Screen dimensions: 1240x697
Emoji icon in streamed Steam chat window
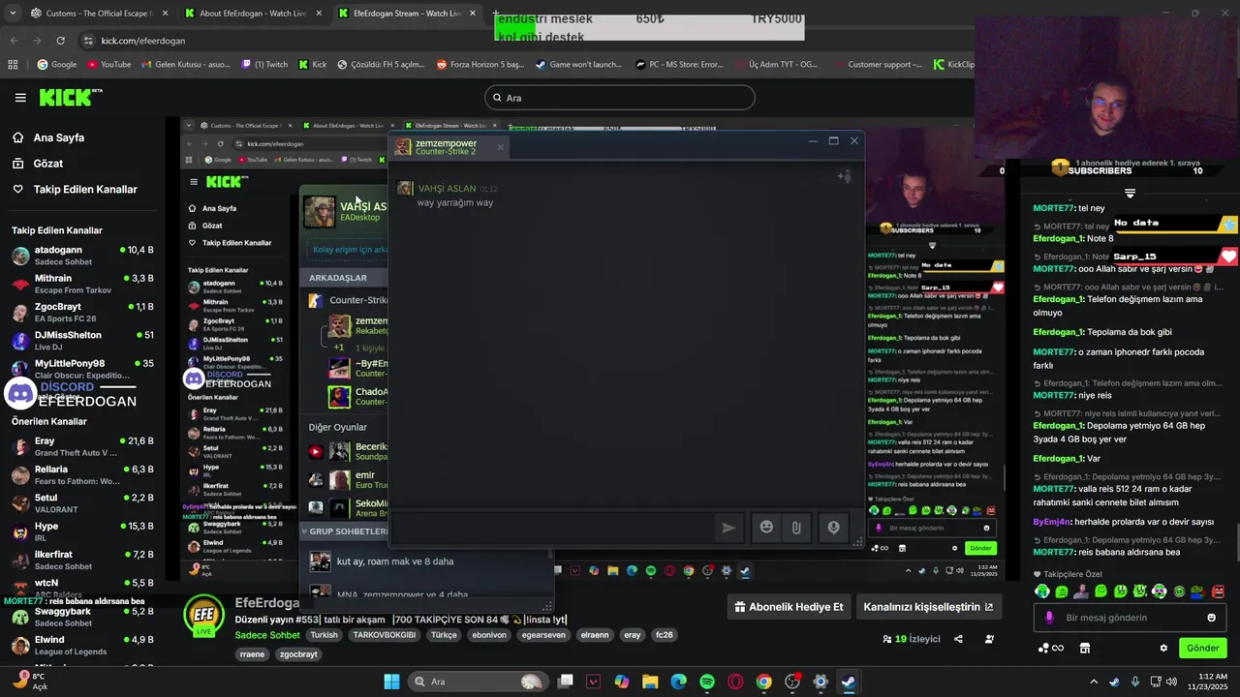tap(766, 527)
